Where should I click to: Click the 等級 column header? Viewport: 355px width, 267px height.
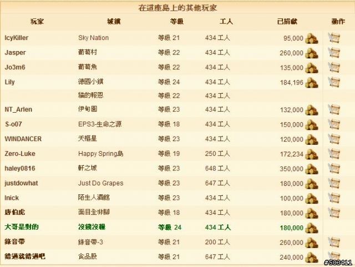(176, 22)
